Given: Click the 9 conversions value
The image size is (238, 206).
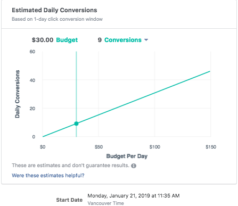Looking at the screenshot, I should tap(100, 40).
